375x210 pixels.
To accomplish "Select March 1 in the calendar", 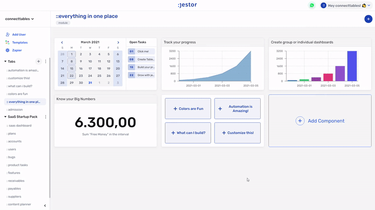I will point(72,54).
